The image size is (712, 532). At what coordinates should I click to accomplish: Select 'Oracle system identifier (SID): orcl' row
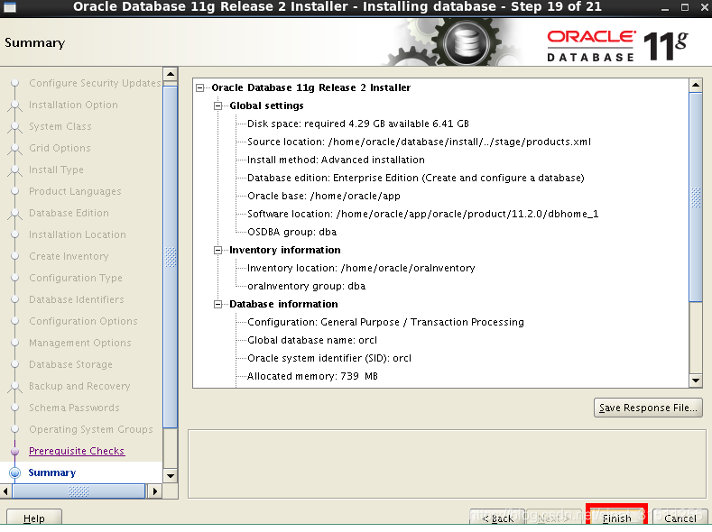point(329,358)
